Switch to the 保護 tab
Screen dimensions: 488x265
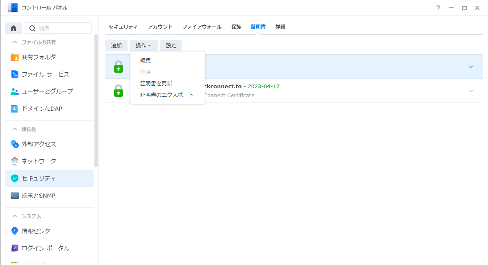236,27
